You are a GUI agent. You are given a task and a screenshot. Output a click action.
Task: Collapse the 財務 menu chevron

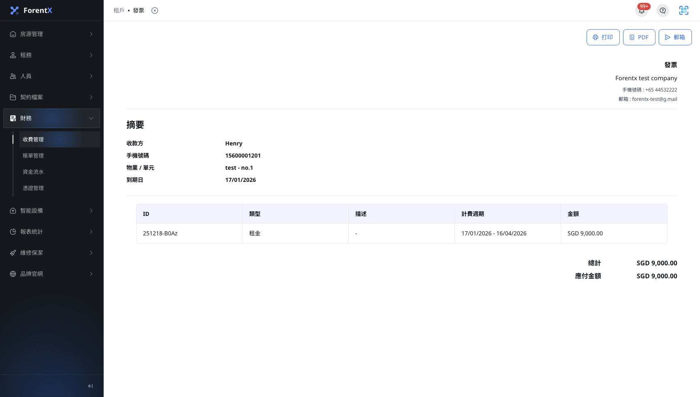coord(91,118)
